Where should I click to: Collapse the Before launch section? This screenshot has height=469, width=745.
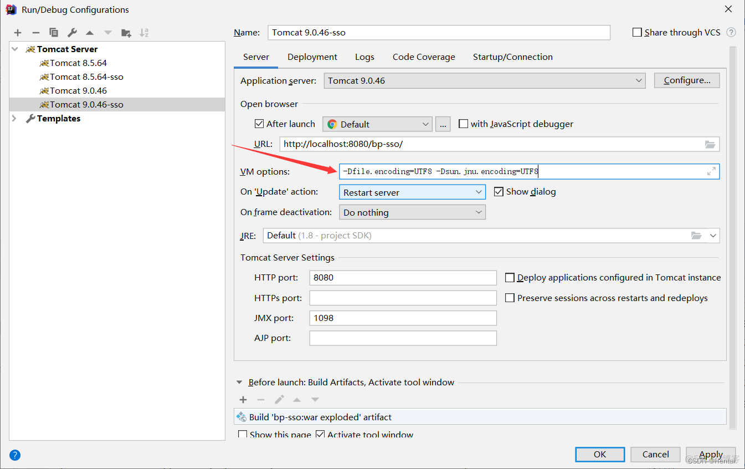point(239,383)
